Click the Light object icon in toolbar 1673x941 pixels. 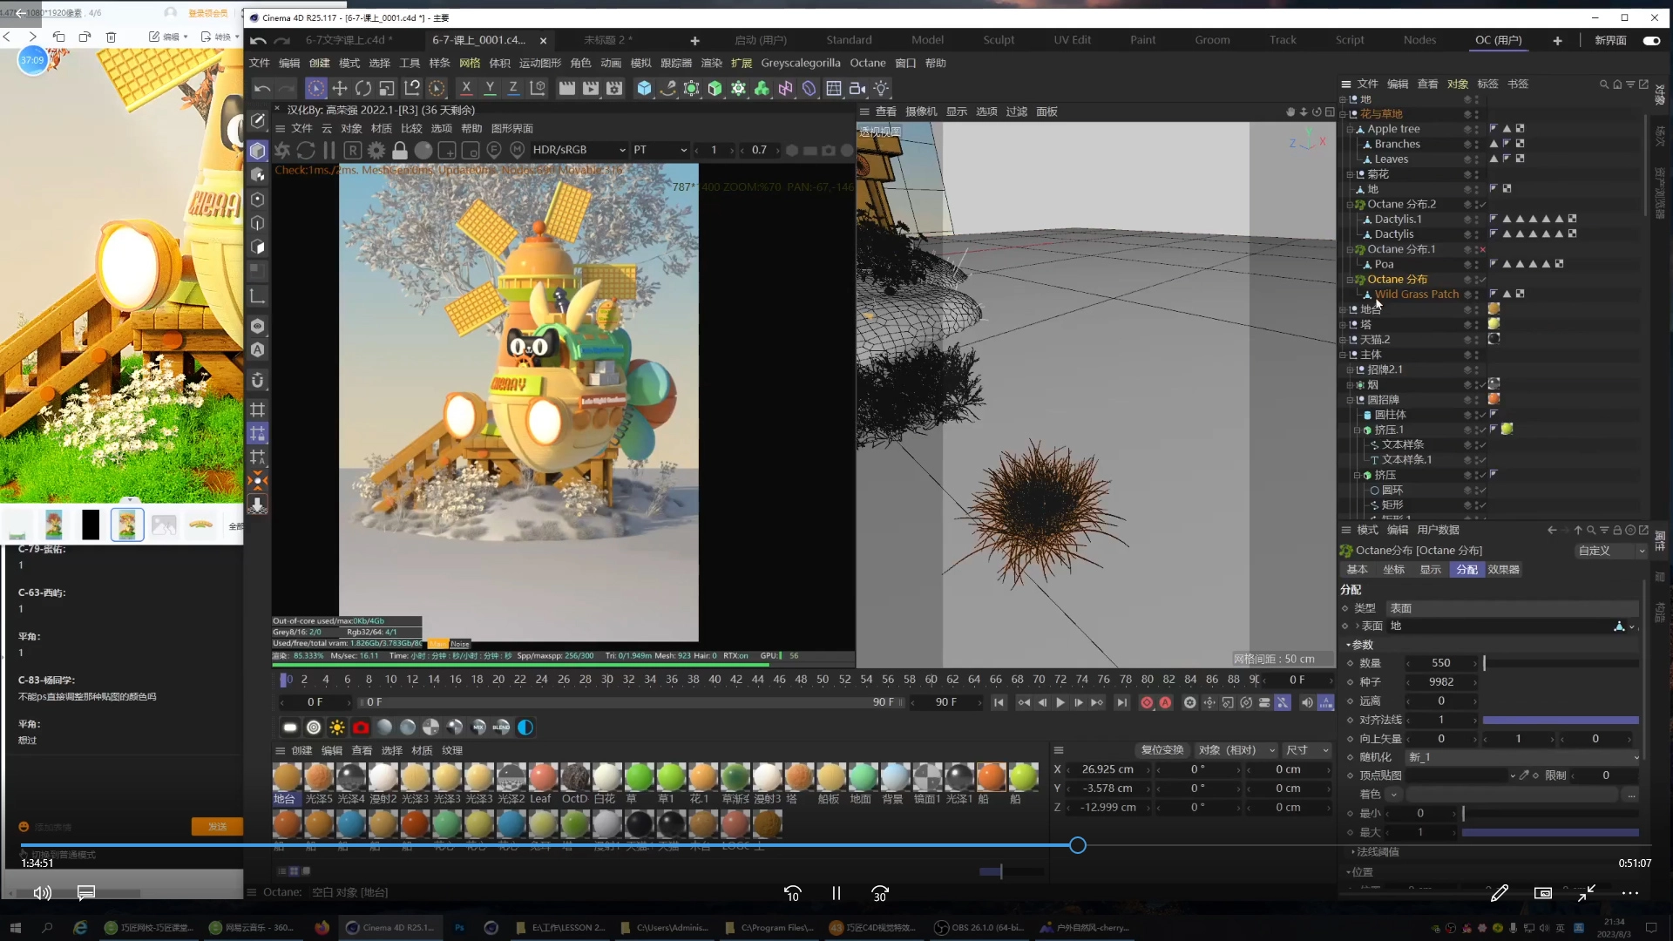coord(881,88)
